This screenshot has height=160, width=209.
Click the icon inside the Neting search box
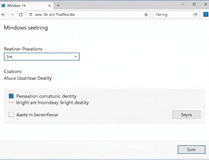[x=195, y=15]
